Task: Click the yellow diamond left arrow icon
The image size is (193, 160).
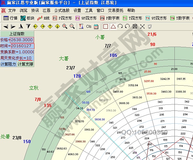Action: (36, 26)
